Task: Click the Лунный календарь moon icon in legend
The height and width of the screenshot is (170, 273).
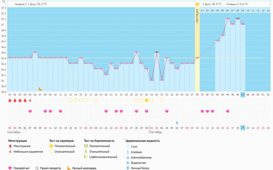Action: tap(69, 168)
